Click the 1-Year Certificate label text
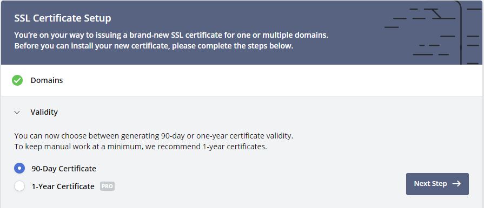The image size is (484, 208). 63,186
